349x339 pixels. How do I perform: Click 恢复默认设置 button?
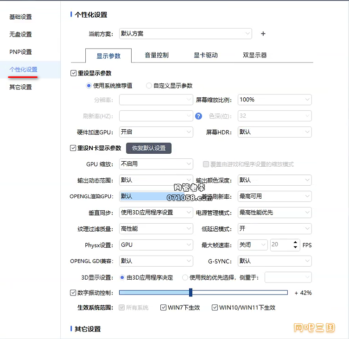click(x=149, y=148)
